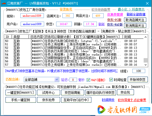Image resolution: width=152 pixels, height=116 pixels.
Task: Select log row ID 52
Action: (74, 48)
